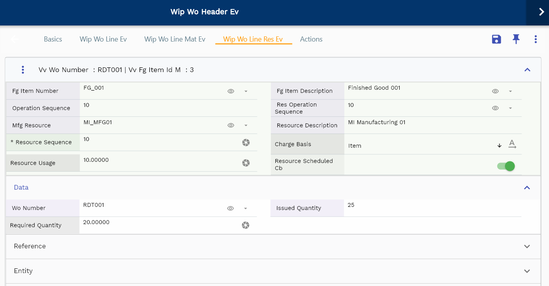The height and width of the screenshot is (286, 549).
Task: Click the eye icon for Fg Item Number
Action: click(x=231, y=91)
